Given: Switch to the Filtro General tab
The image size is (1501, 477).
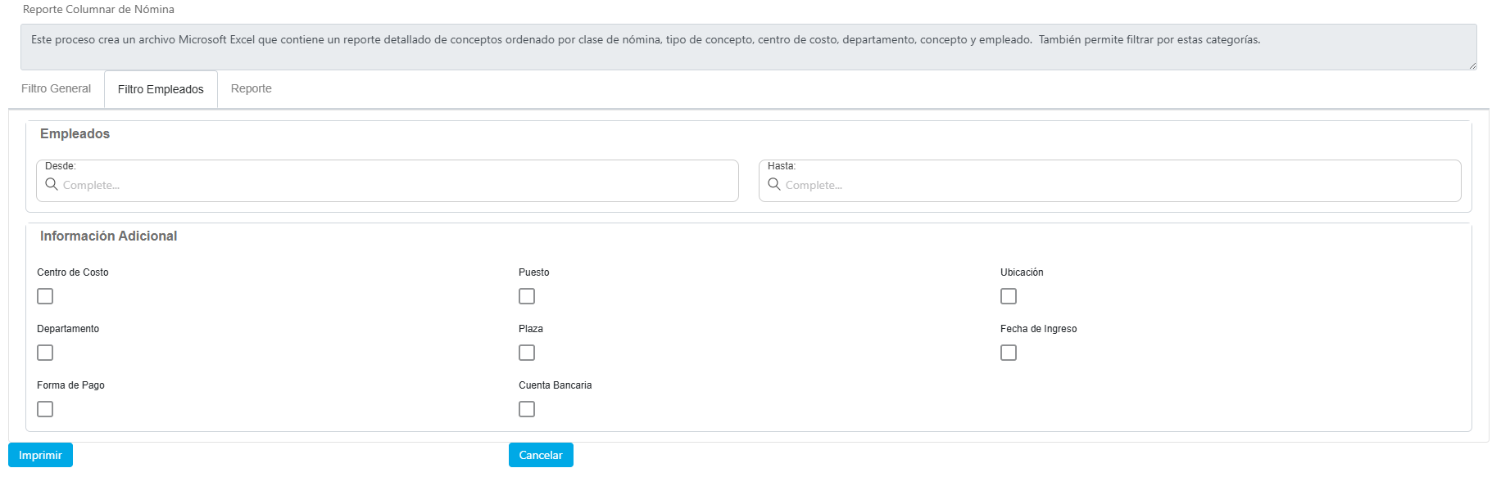Looking at the screenshot, I should 56,88.
